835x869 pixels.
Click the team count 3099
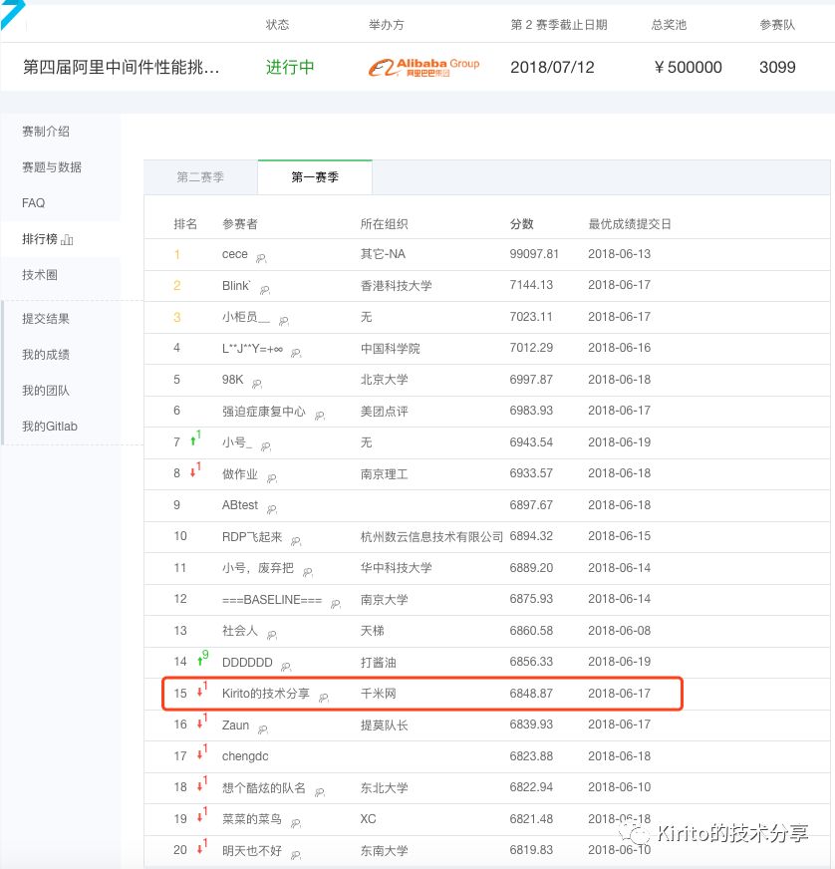pyautogui.click(x=777, y=68)
